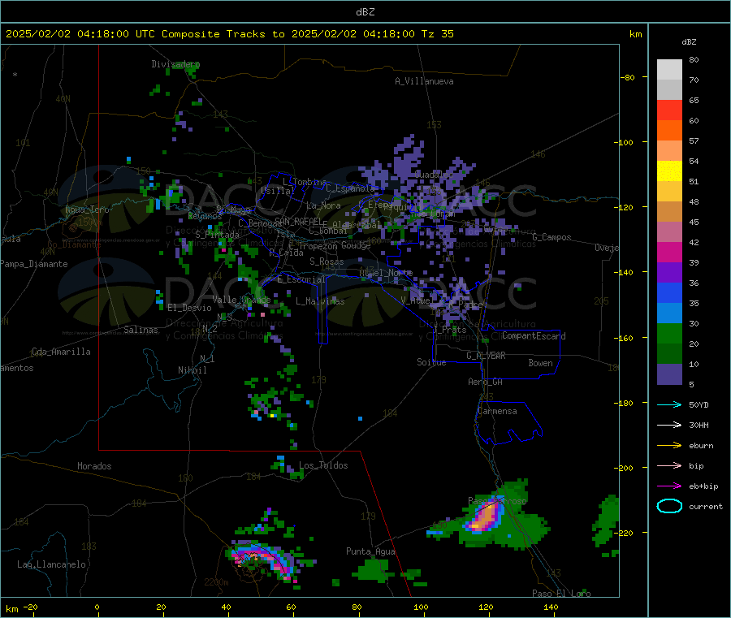Click the Pampa_Diamante map label
Viewport: 731px width, 618px height.
click(34, 264)
